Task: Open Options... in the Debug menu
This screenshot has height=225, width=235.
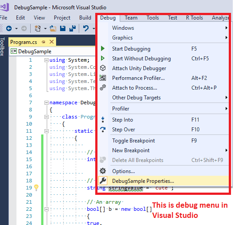Action: (163, 171)
